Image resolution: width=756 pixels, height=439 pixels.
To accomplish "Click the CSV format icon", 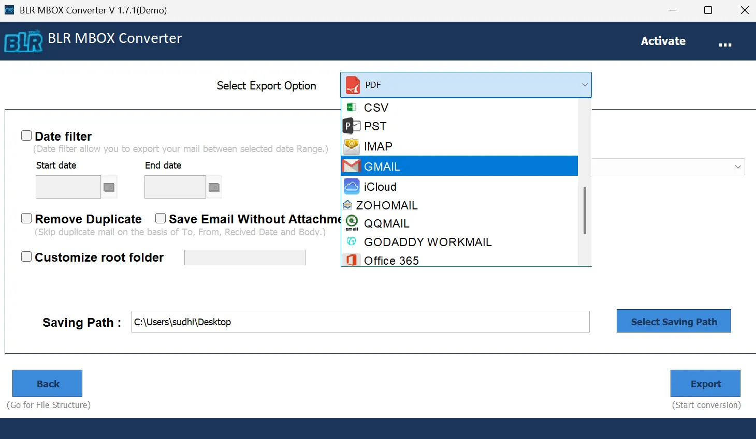I will 352,107.
